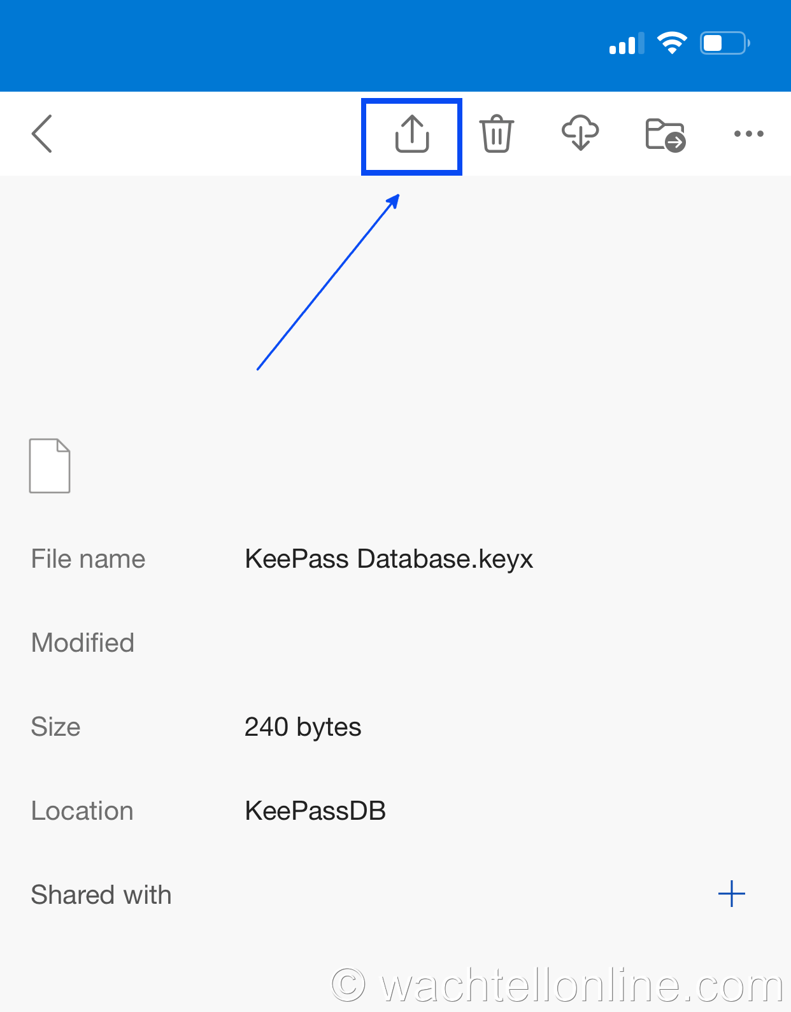Select the file name KeePass Database.keyx
The image size is (791, 1012).
point(389,559)
